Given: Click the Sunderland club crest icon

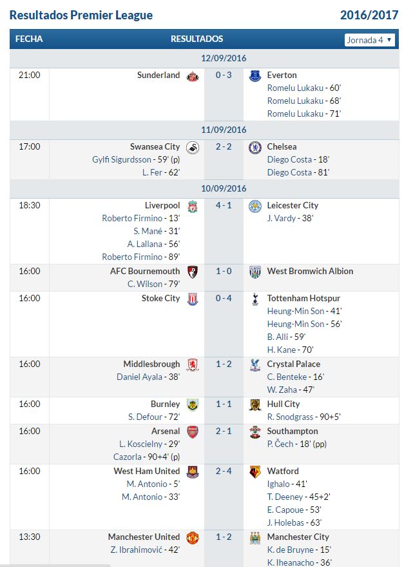Looking at the screenshot, I should pyautogui.click(x=192, y=76).
